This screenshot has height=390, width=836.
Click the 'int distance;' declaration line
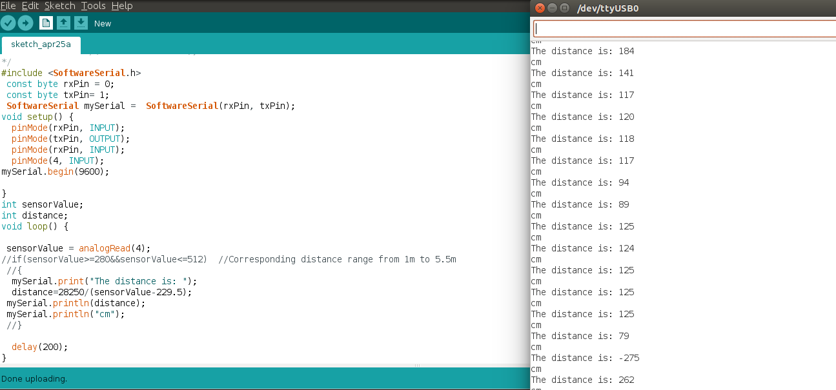pos(34,215)
